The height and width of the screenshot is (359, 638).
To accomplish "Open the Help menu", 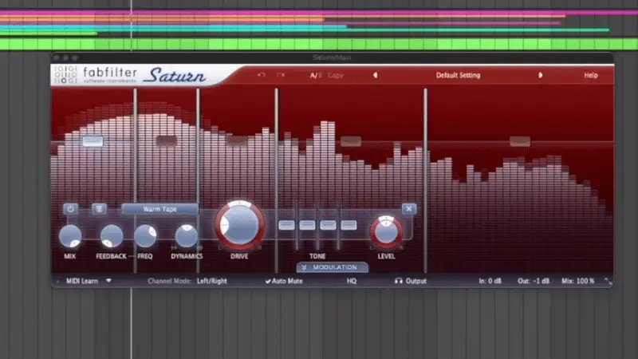I will 591,75.
